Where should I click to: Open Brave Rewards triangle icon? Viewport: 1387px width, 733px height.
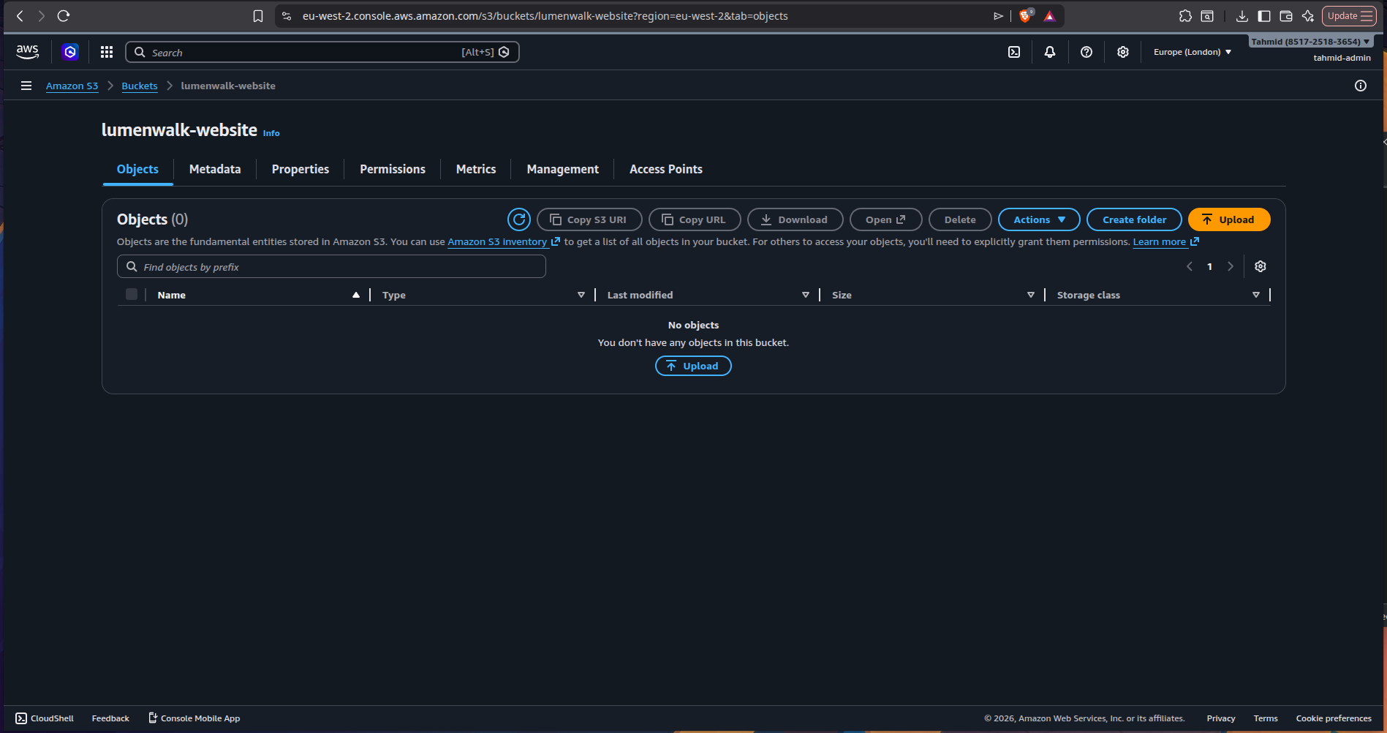click(x=1050, y=16)
